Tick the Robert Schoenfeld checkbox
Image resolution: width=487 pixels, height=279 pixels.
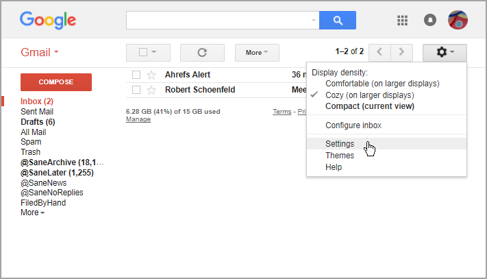(136, 90)
